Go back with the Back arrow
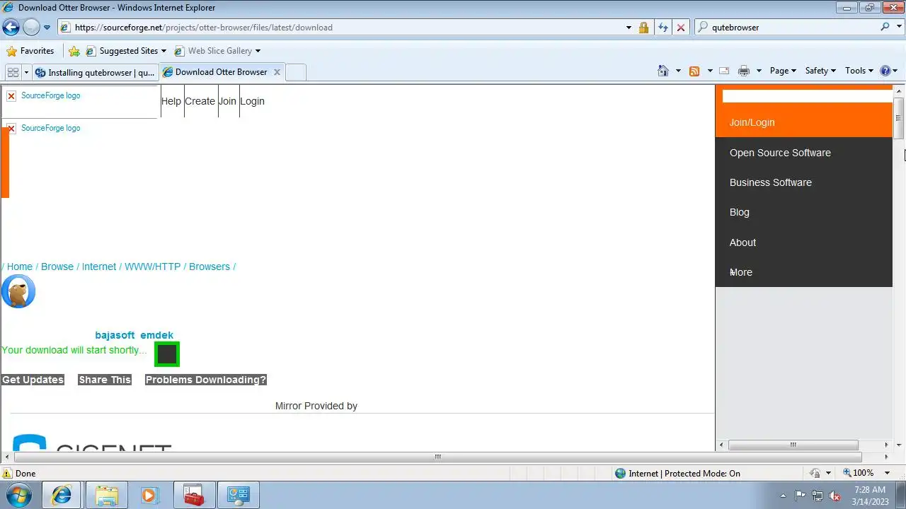Viewport: 906px width, 509px height. [x=11, y=28]
